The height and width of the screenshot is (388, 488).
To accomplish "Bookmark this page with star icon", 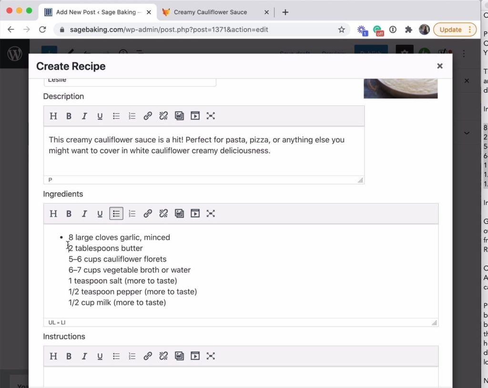I will tap(341, 30).
